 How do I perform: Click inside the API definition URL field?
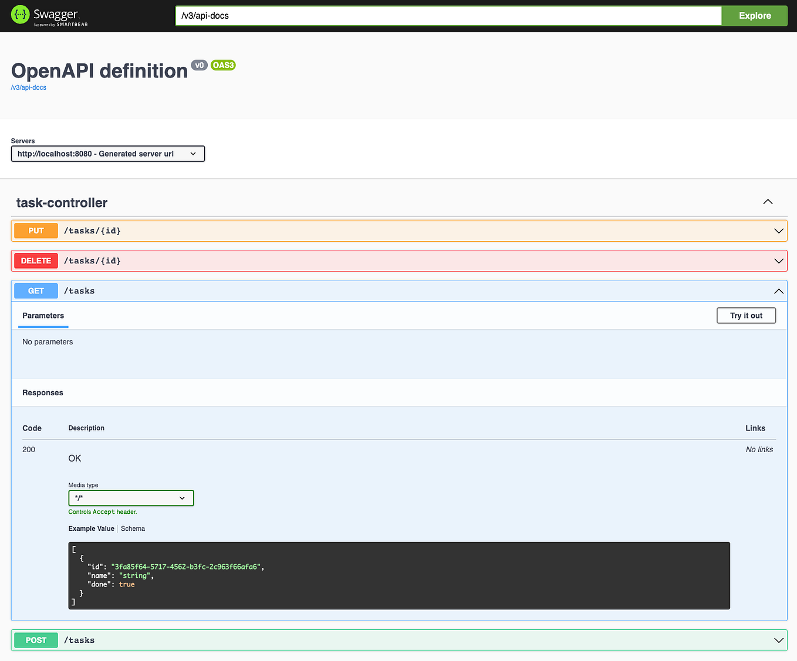point(448,16)
